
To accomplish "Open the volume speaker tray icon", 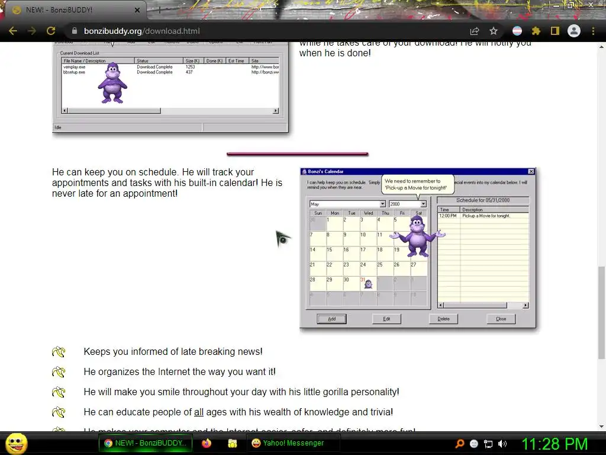I will 502,444.
